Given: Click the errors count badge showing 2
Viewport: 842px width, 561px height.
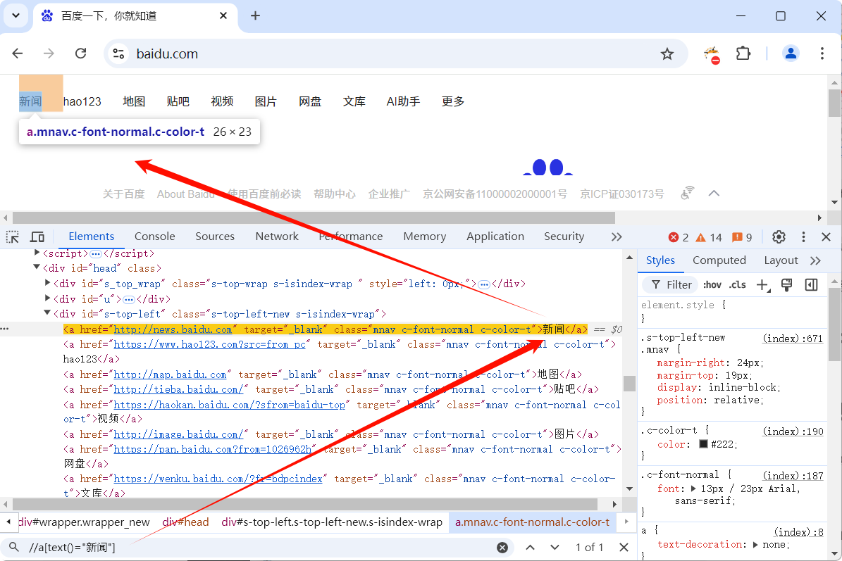Looking at the screenshot, I should tap(679, 238).
